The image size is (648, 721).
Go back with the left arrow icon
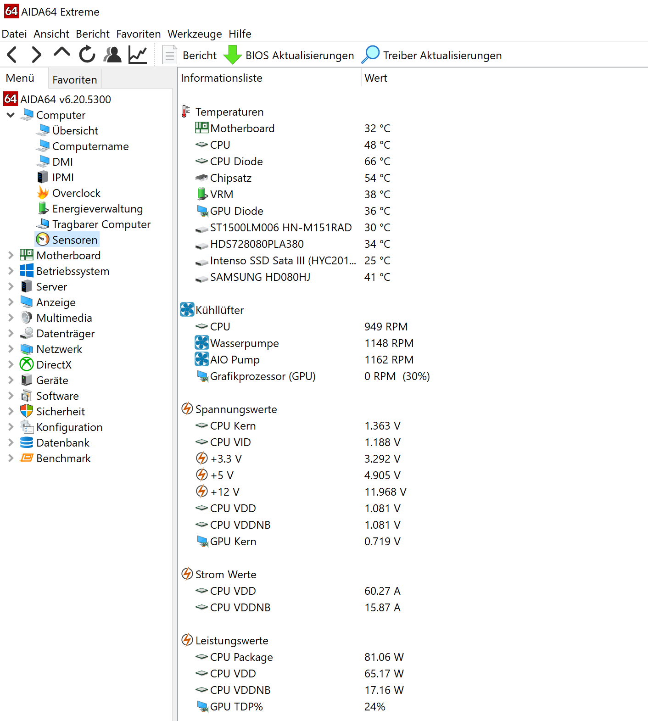pyautogui.click(x=12, y=55)
